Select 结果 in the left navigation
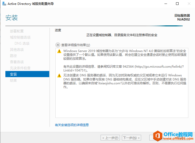Screen dimensions: 195x143 (13, 80)
